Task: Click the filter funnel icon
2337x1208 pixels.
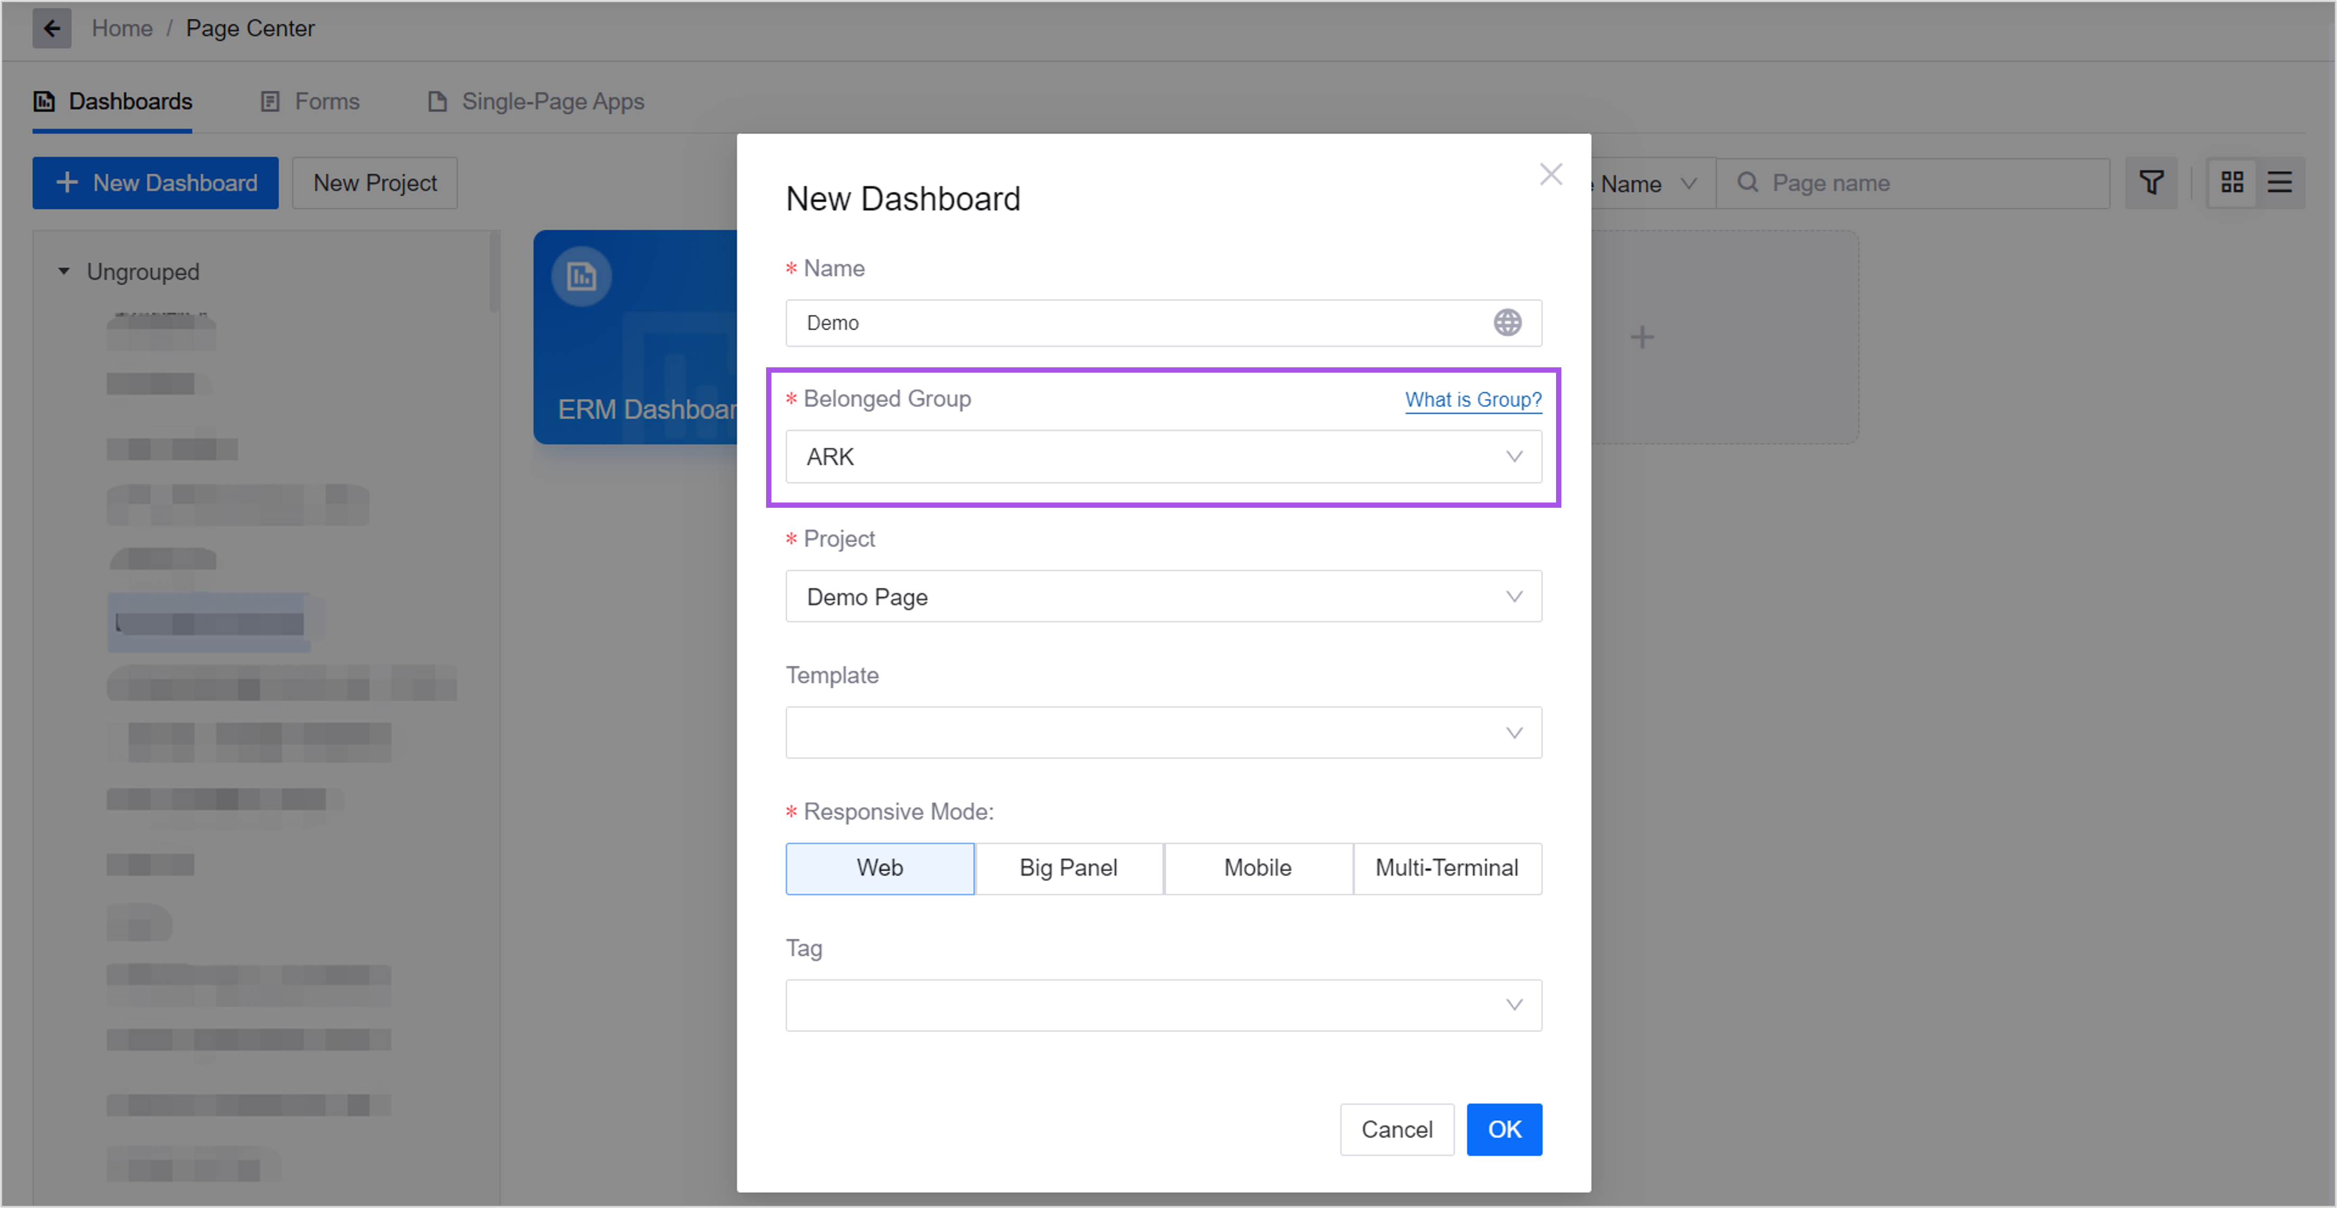Action: (2150, 183)
